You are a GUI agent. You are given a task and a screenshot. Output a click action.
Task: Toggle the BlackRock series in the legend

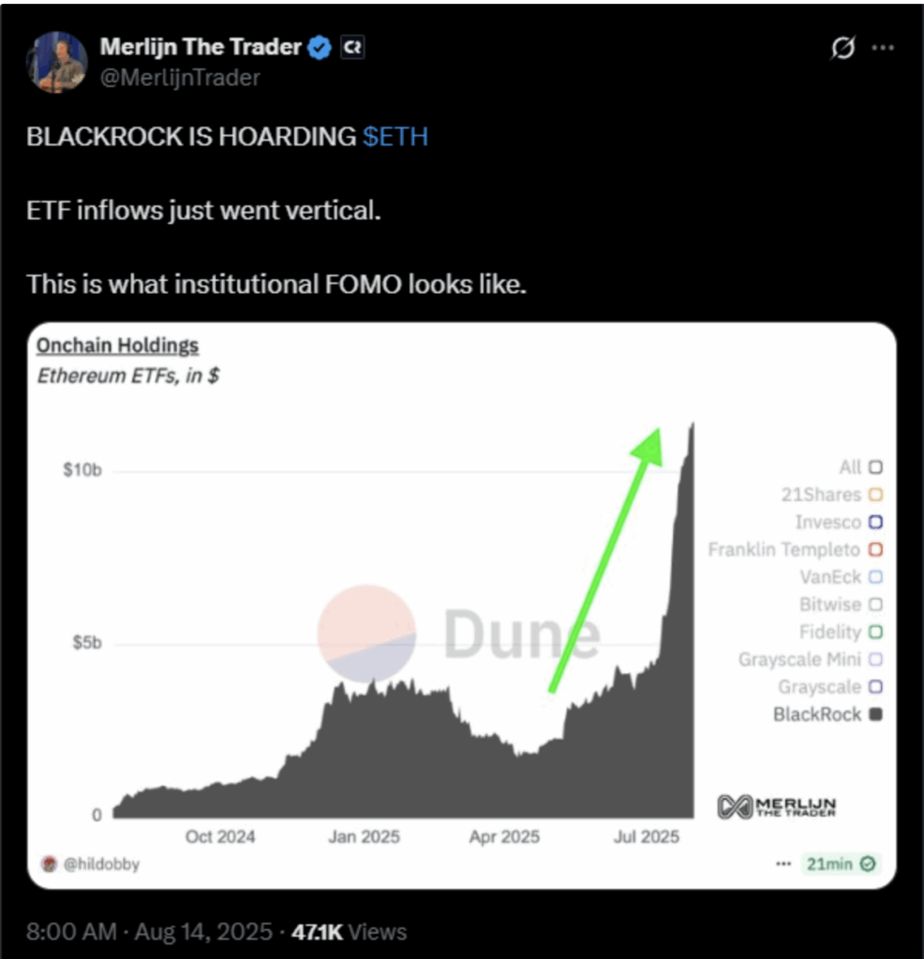877,714
